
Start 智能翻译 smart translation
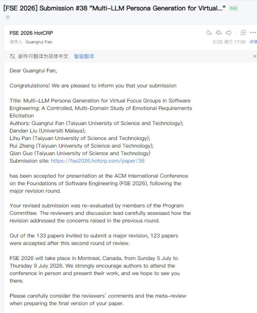tap(84, 56)
